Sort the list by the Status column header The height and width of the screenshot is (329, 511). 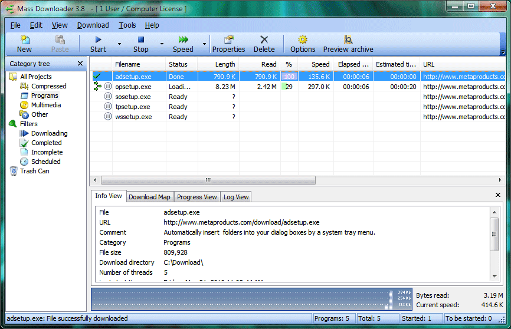[182, 64]
